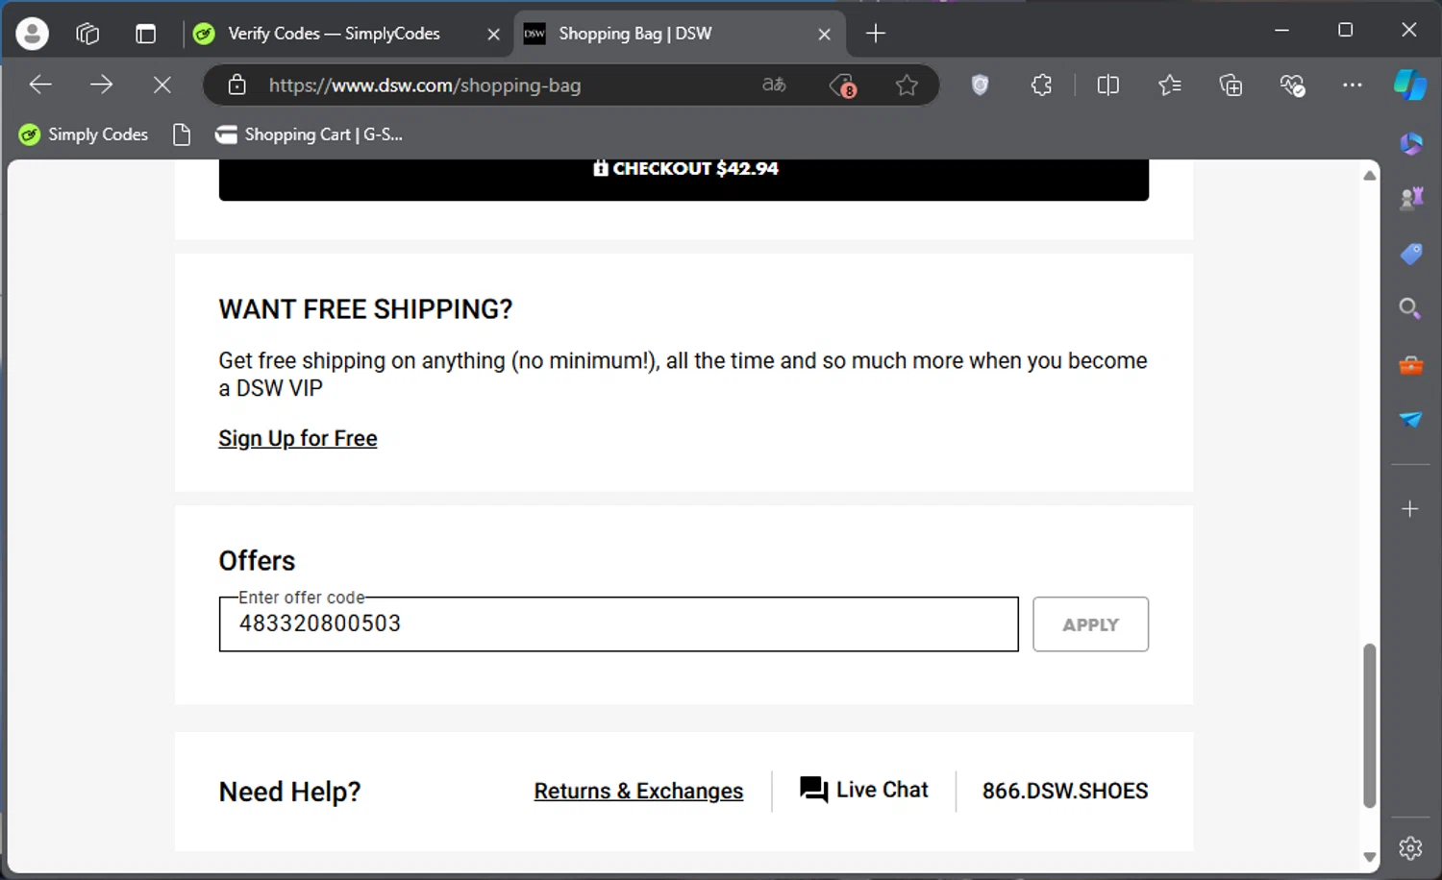
Task: Open the translate page icon
Action: point(774,85)
